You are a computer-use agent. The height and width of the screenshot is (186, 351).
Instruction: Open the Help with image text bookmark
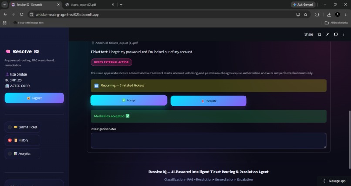28,23
